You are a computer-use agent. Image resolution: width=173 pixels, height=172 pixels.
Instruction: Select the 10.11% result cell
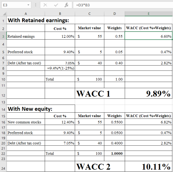(149, 166)
